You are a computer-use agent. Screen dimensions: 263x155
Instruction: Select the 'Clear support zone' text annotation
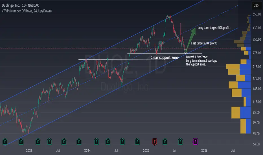coord(165,58)
